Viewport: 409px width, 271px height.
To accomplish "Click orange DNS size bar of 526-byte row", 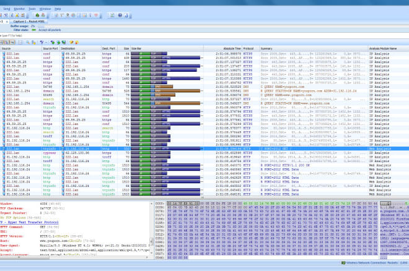I will [x=177, y=91].
